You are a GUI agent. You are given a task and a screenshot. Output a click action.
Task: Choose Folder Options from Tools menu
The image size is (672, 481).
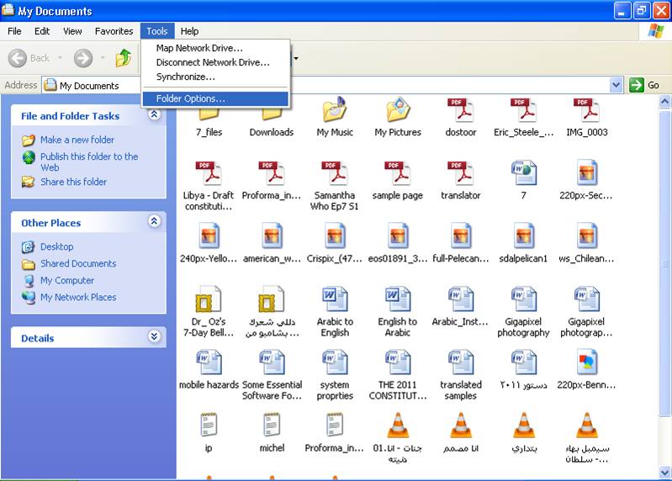pyautogui.click(x=191, y=98)
